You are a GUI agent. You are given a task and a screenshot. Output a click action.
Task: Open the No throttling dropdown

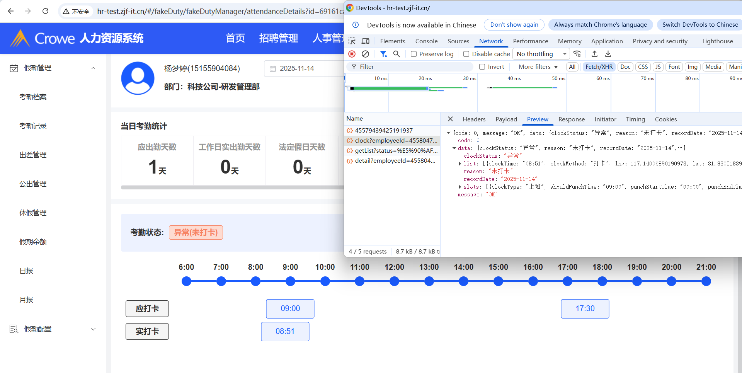541,54
